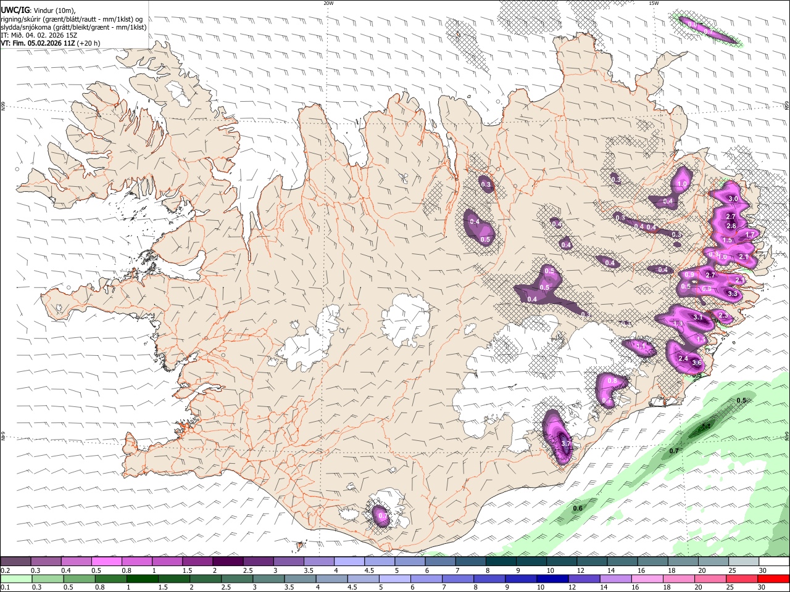790x592 pixels.
Task: Select upper legend swatch labeled 0.8
Action: (x=136, y=562)
